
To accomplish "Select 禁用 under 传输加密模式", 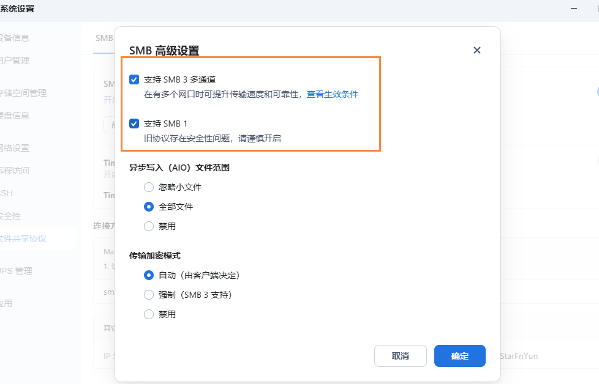I will [149, 314].
